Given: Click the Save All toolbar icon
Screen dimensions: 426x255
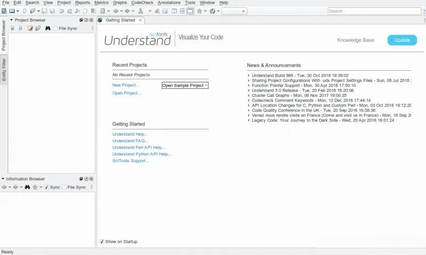Looking at the screenshot, I should (52, 11).
